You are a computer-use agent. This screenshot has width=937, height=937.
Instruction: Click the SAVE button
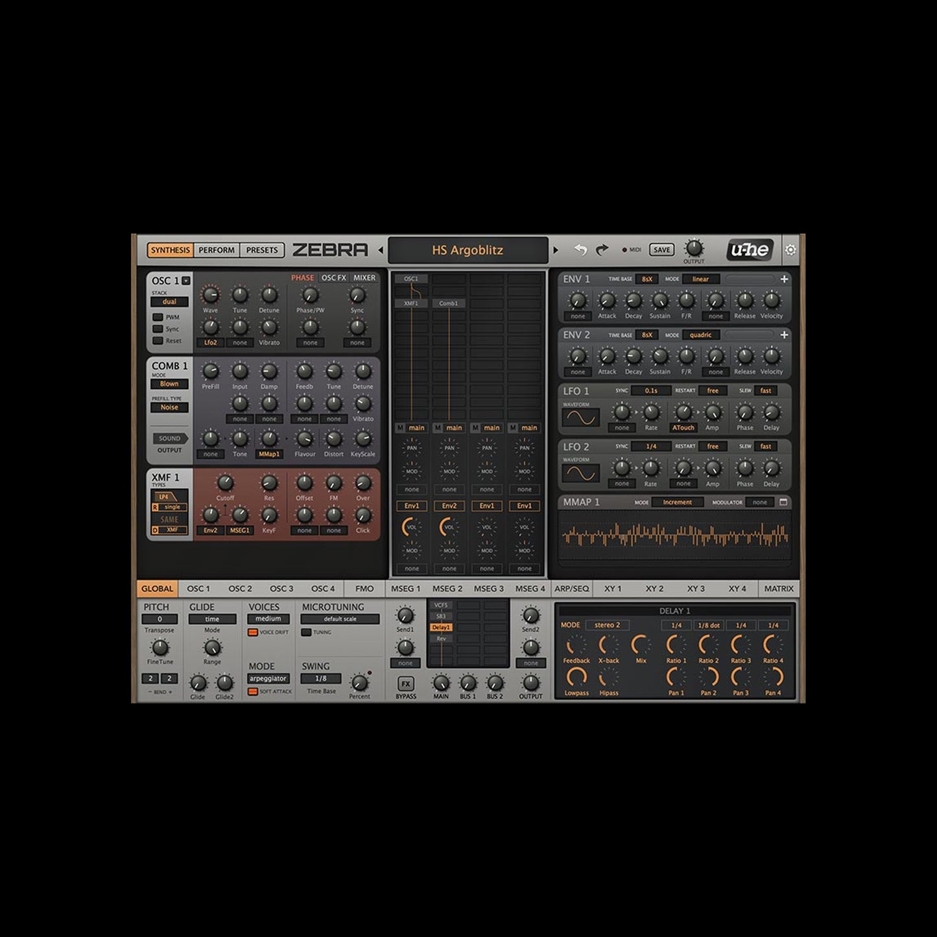pos(661,250)
